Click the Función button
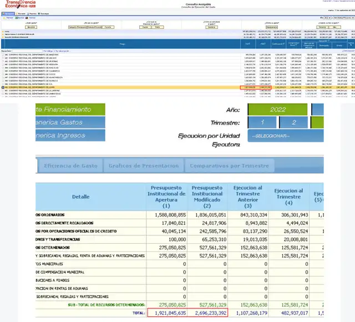Screen dimensions: 355x322 [x=108, y=27]
